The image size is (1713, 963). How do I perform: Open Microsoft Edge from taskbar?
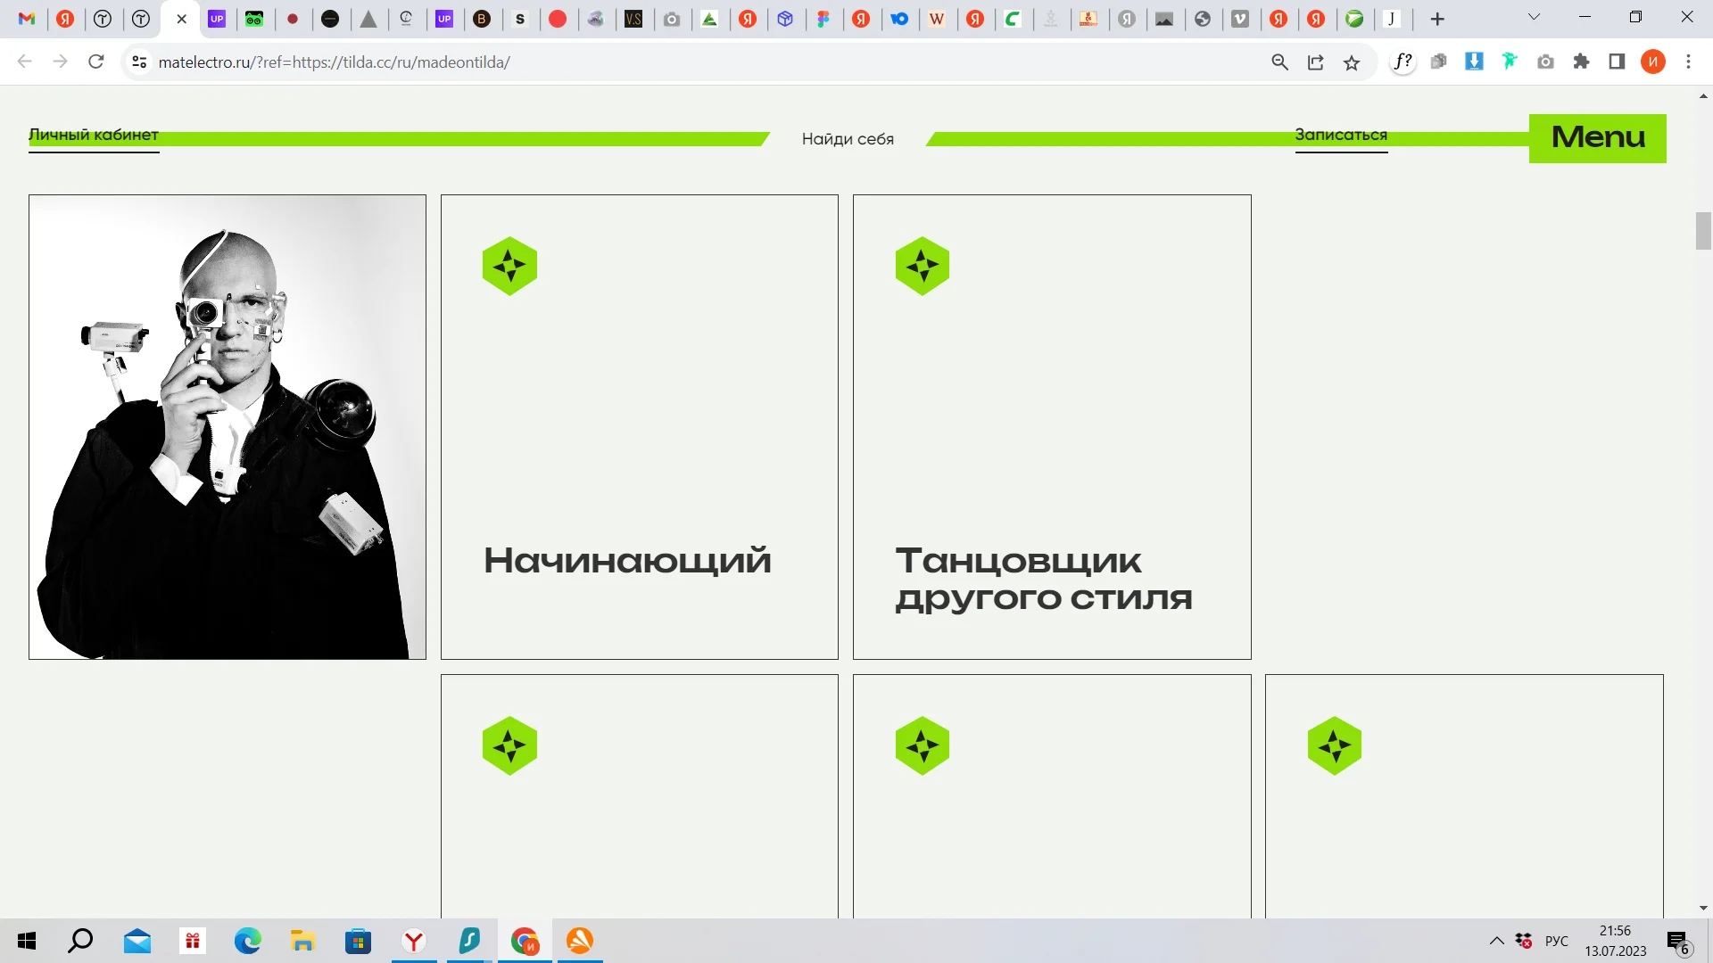click(248, 941)
